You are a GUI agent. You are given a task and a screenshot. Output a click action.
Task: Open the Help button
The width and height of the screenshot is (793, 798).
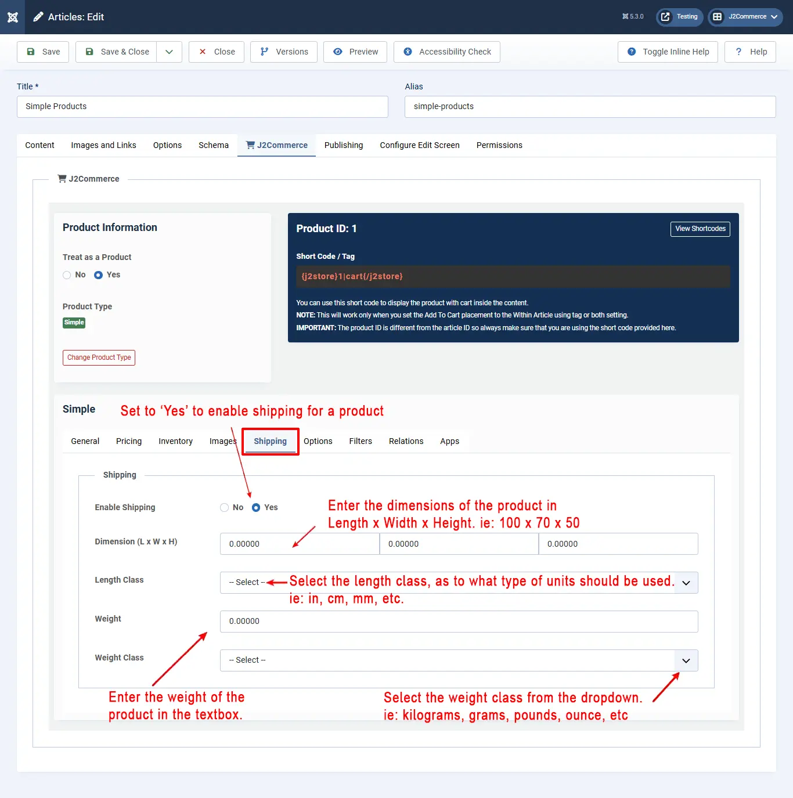[x=750, y=52]
